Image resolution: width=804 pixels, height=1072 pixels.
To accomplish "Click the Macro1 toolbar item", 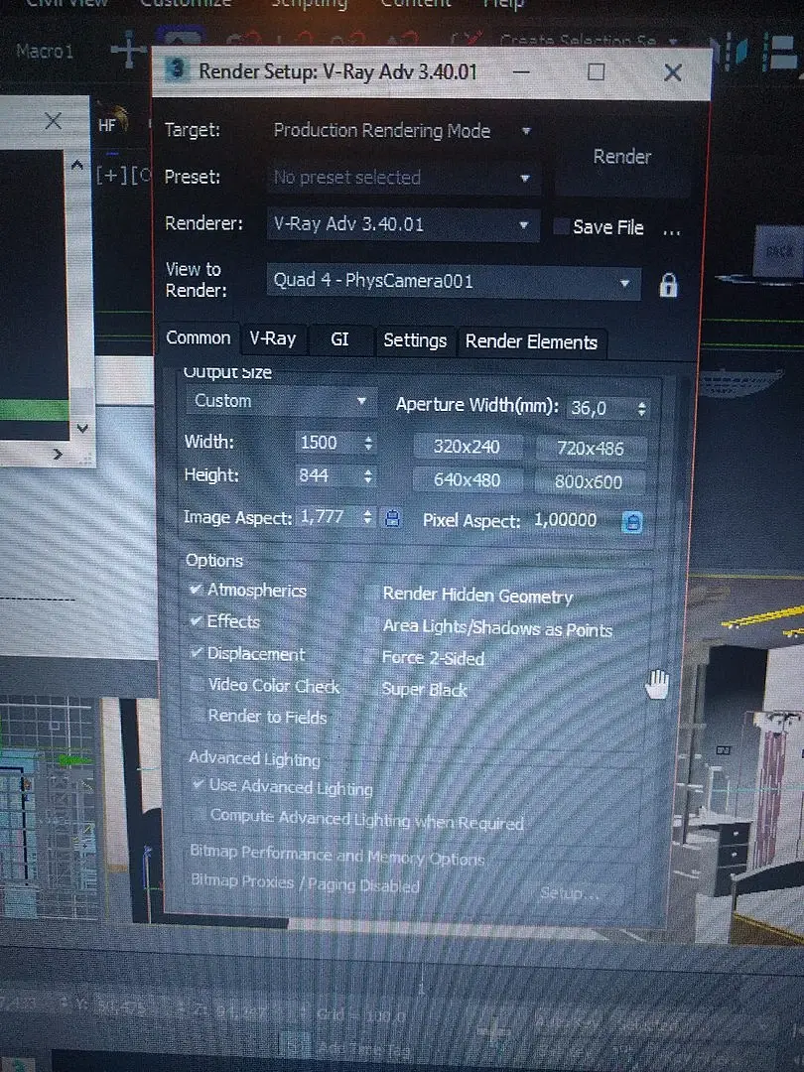I will coord(45,52).
